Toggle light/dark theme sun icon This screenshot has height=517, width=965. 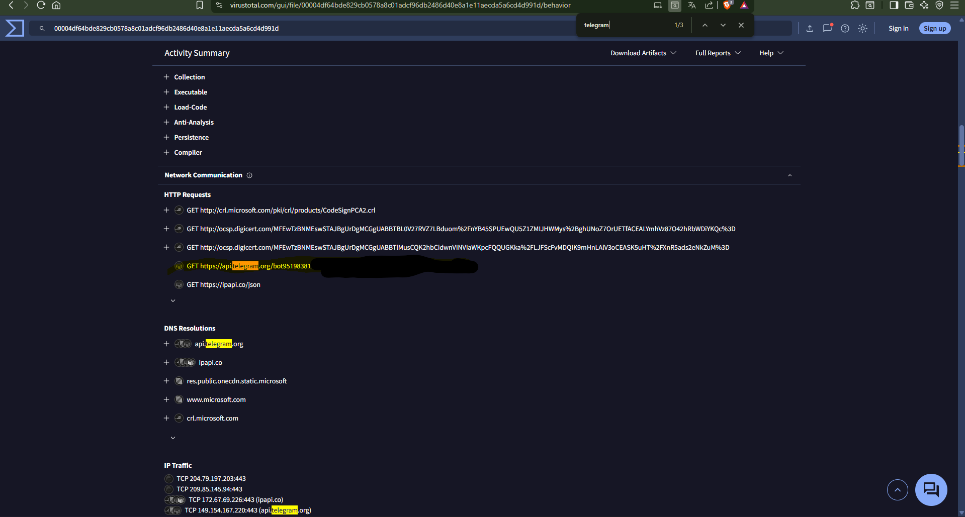point(862,28)
